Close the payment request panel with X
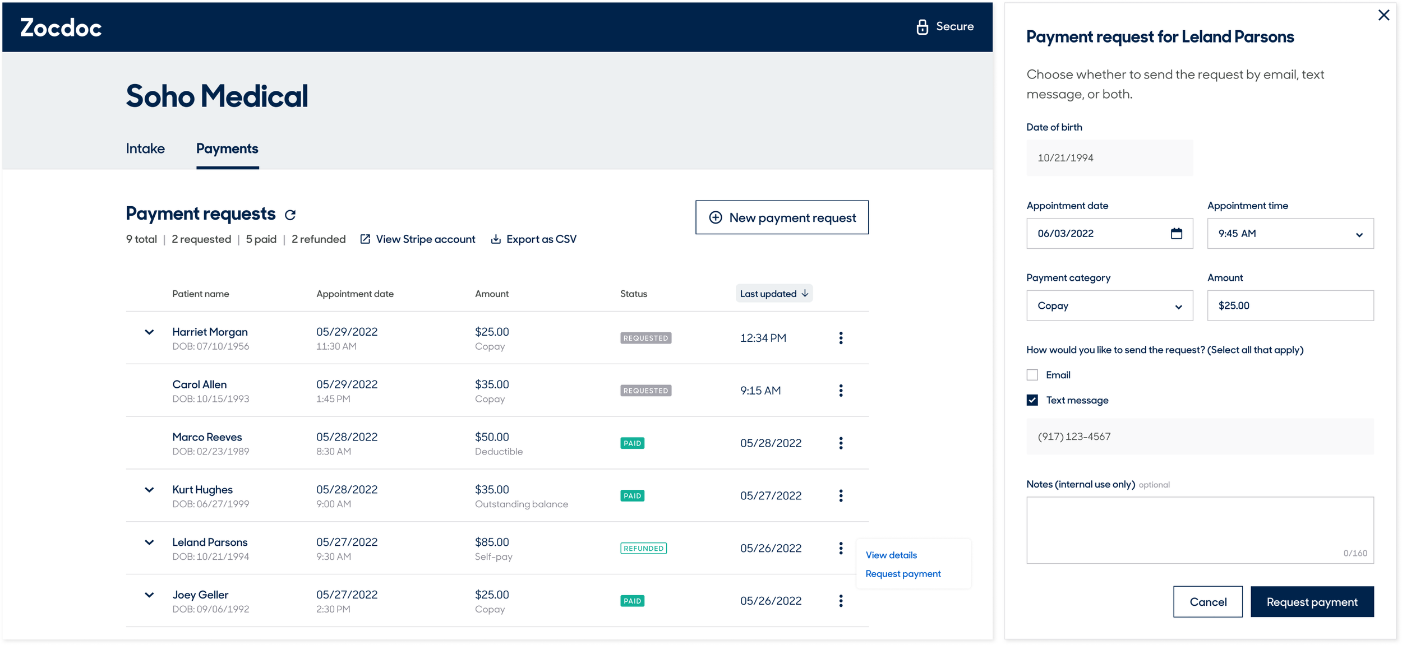The width and height of the screenshot is (1402, 645). pos(1383,16)
